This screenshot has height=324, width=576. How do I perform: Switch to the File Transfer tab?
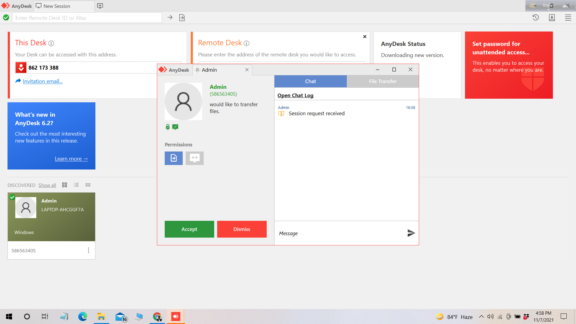pyautogui.click(x=383, y=81)
